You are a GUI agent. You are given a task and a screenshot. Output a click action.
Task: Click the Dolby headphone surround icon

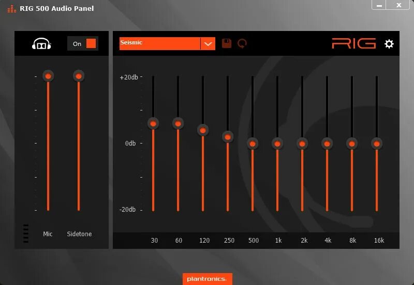pyautogui.click(x=41, y=44)
